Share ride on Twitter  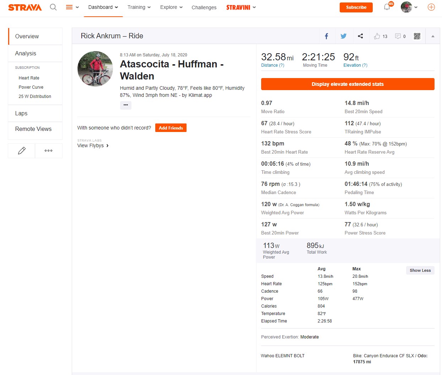tap(343, 36)
